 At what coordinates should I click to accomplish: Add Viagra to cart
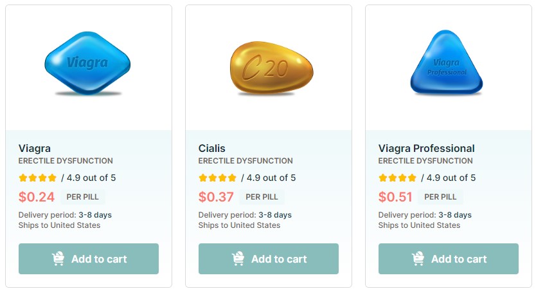tap(89, 259)
